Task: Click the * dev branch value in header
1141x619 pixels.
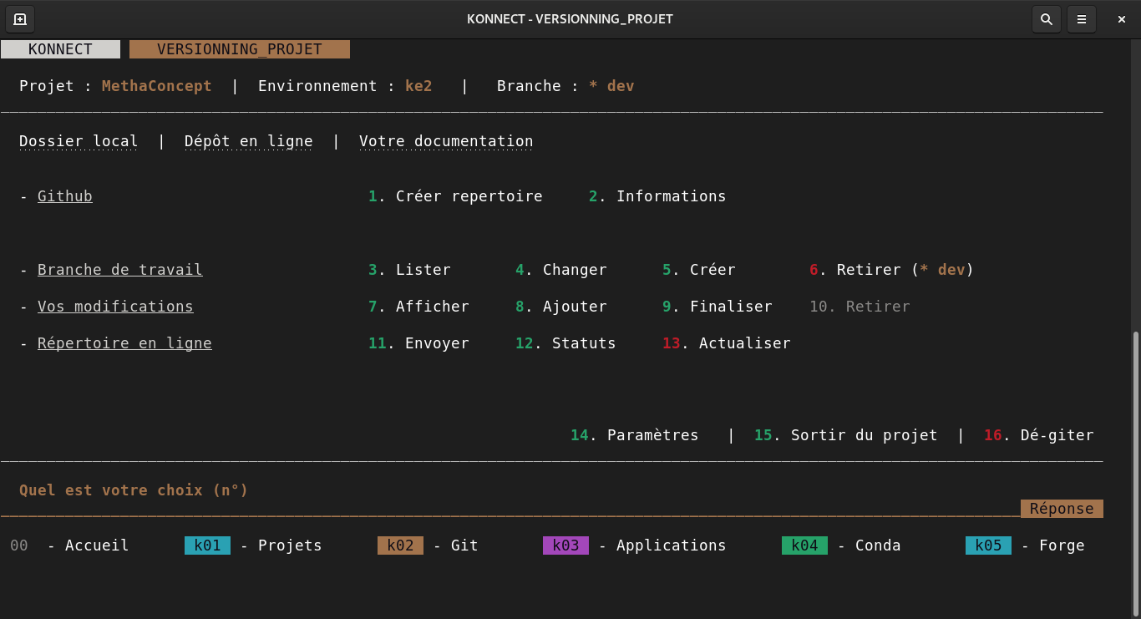Action: coord(611,86)
